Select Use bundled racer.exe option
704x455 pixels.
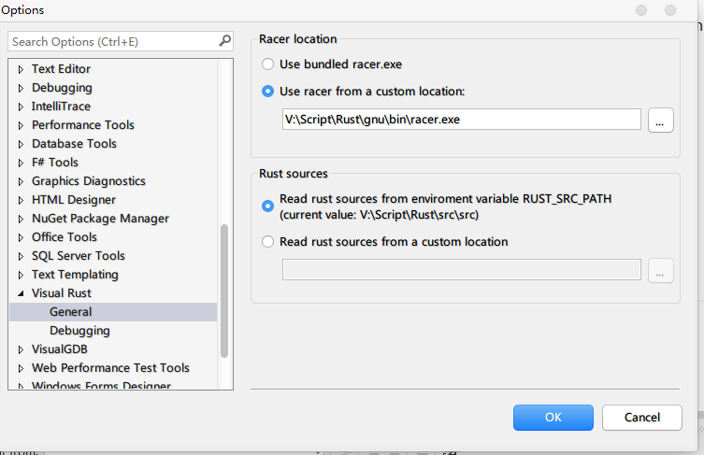(268, 64)
